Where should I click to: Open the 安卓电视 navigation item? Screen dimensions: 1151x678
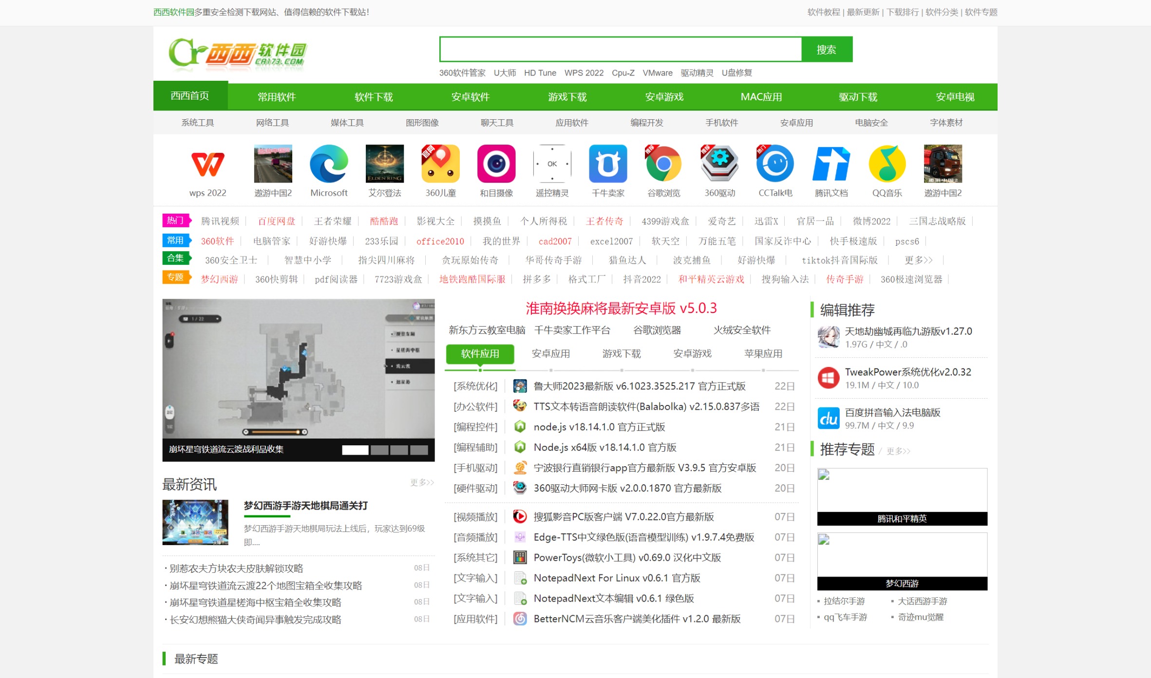click(955, 97)
